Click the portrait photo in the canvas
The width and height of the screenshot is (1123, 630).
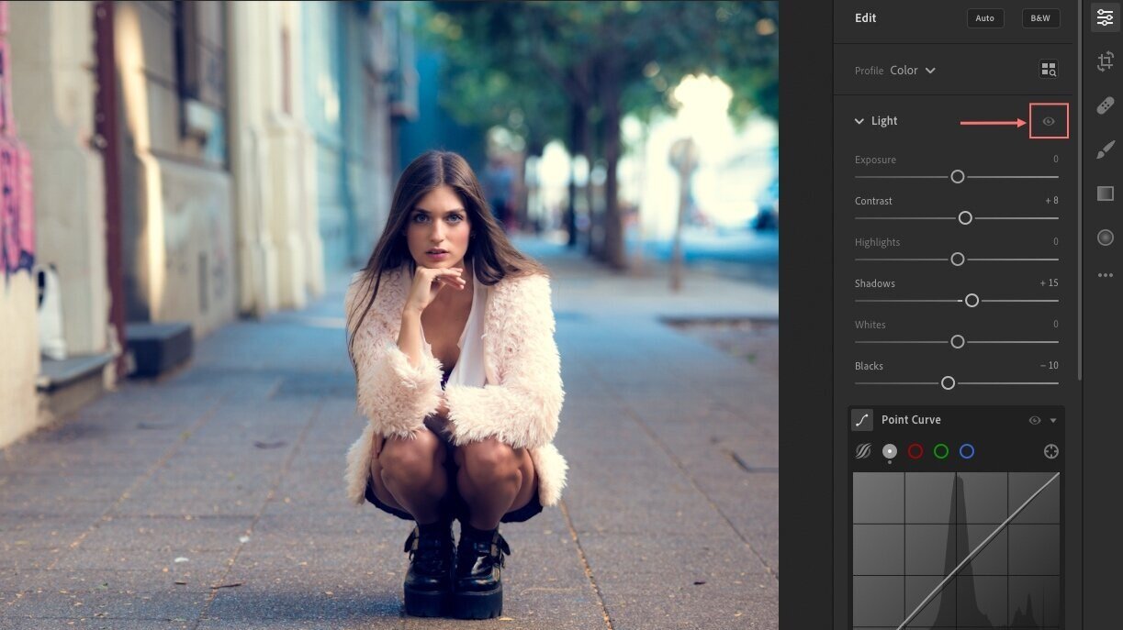[x=389, y=315]
